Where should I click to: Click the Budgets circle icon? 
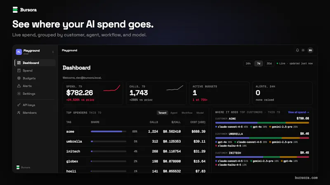[19, 78]
